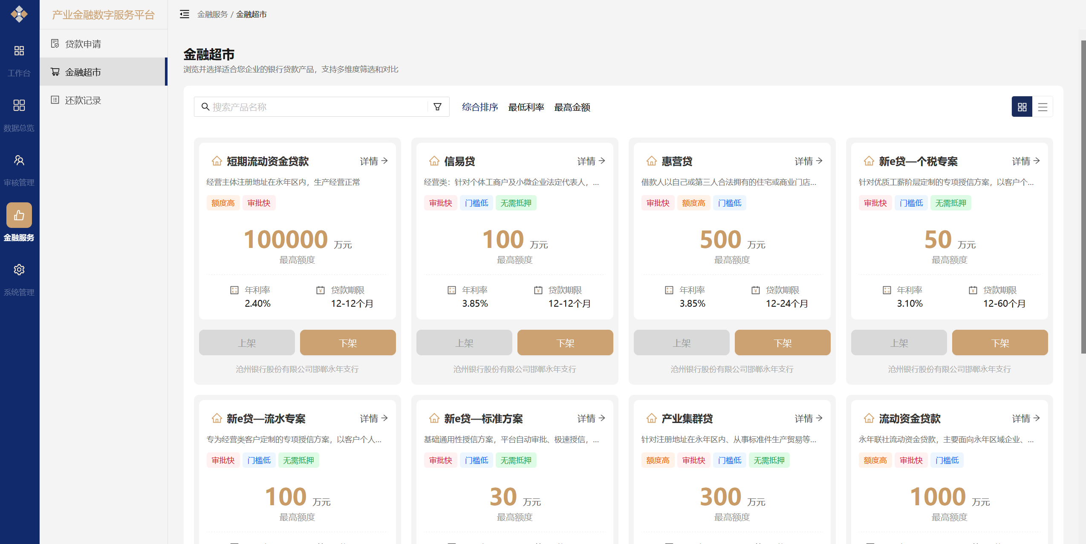Click 下架 on 惠营贷 card
Screen dimensions: 1086x544
(x=783, y=343)
